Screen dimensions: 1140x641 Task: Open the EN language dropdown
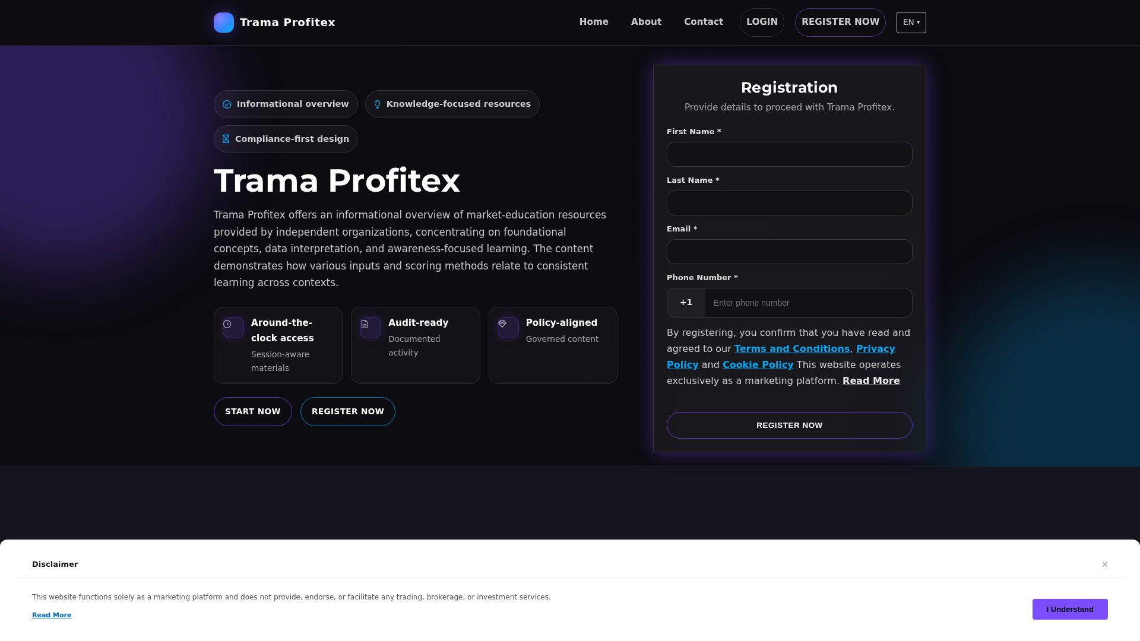point(911,23)
